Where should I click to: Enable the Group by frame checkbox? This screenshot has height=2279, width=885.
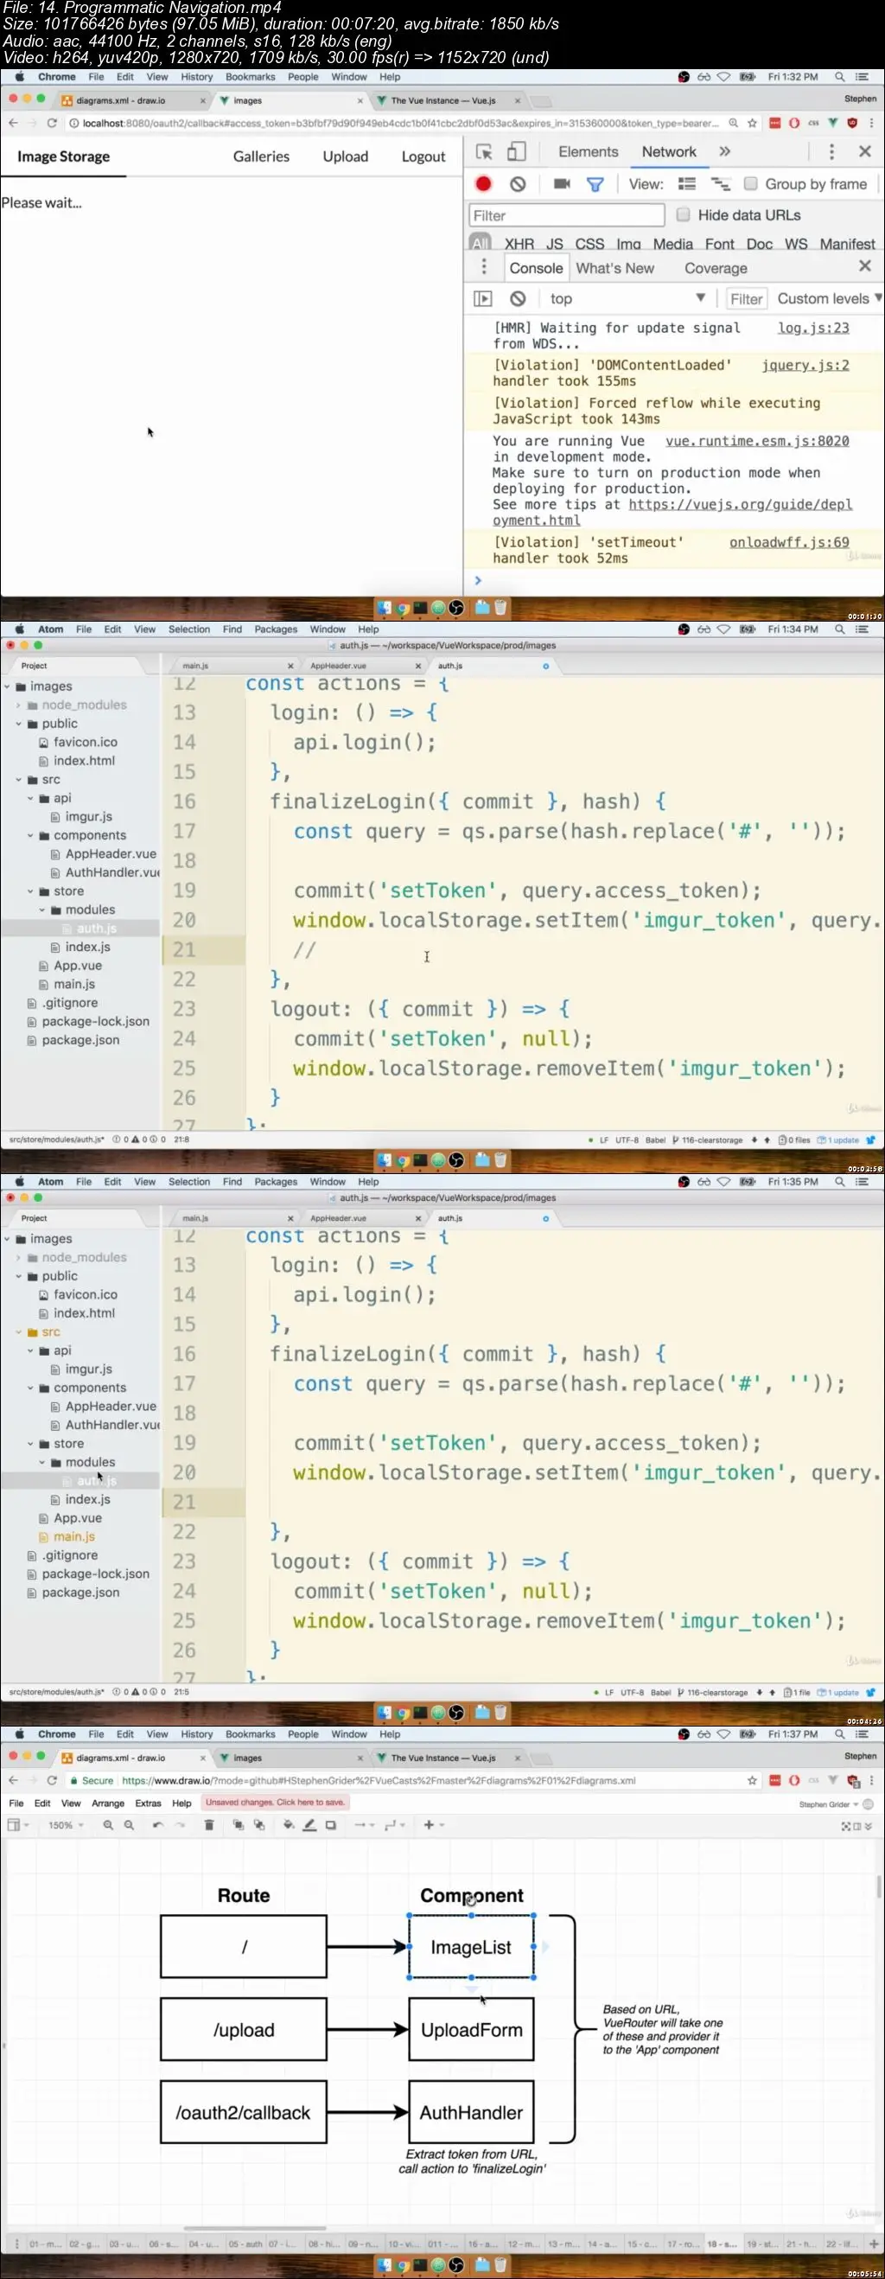(x=751, y=184)
